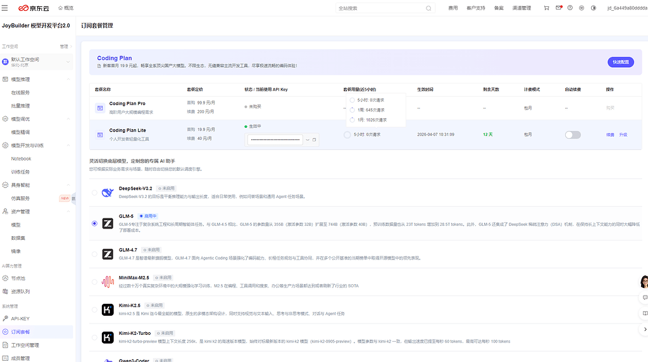
Task: Click the MiniMax waveform logo
Action: [x=108, y=282]
